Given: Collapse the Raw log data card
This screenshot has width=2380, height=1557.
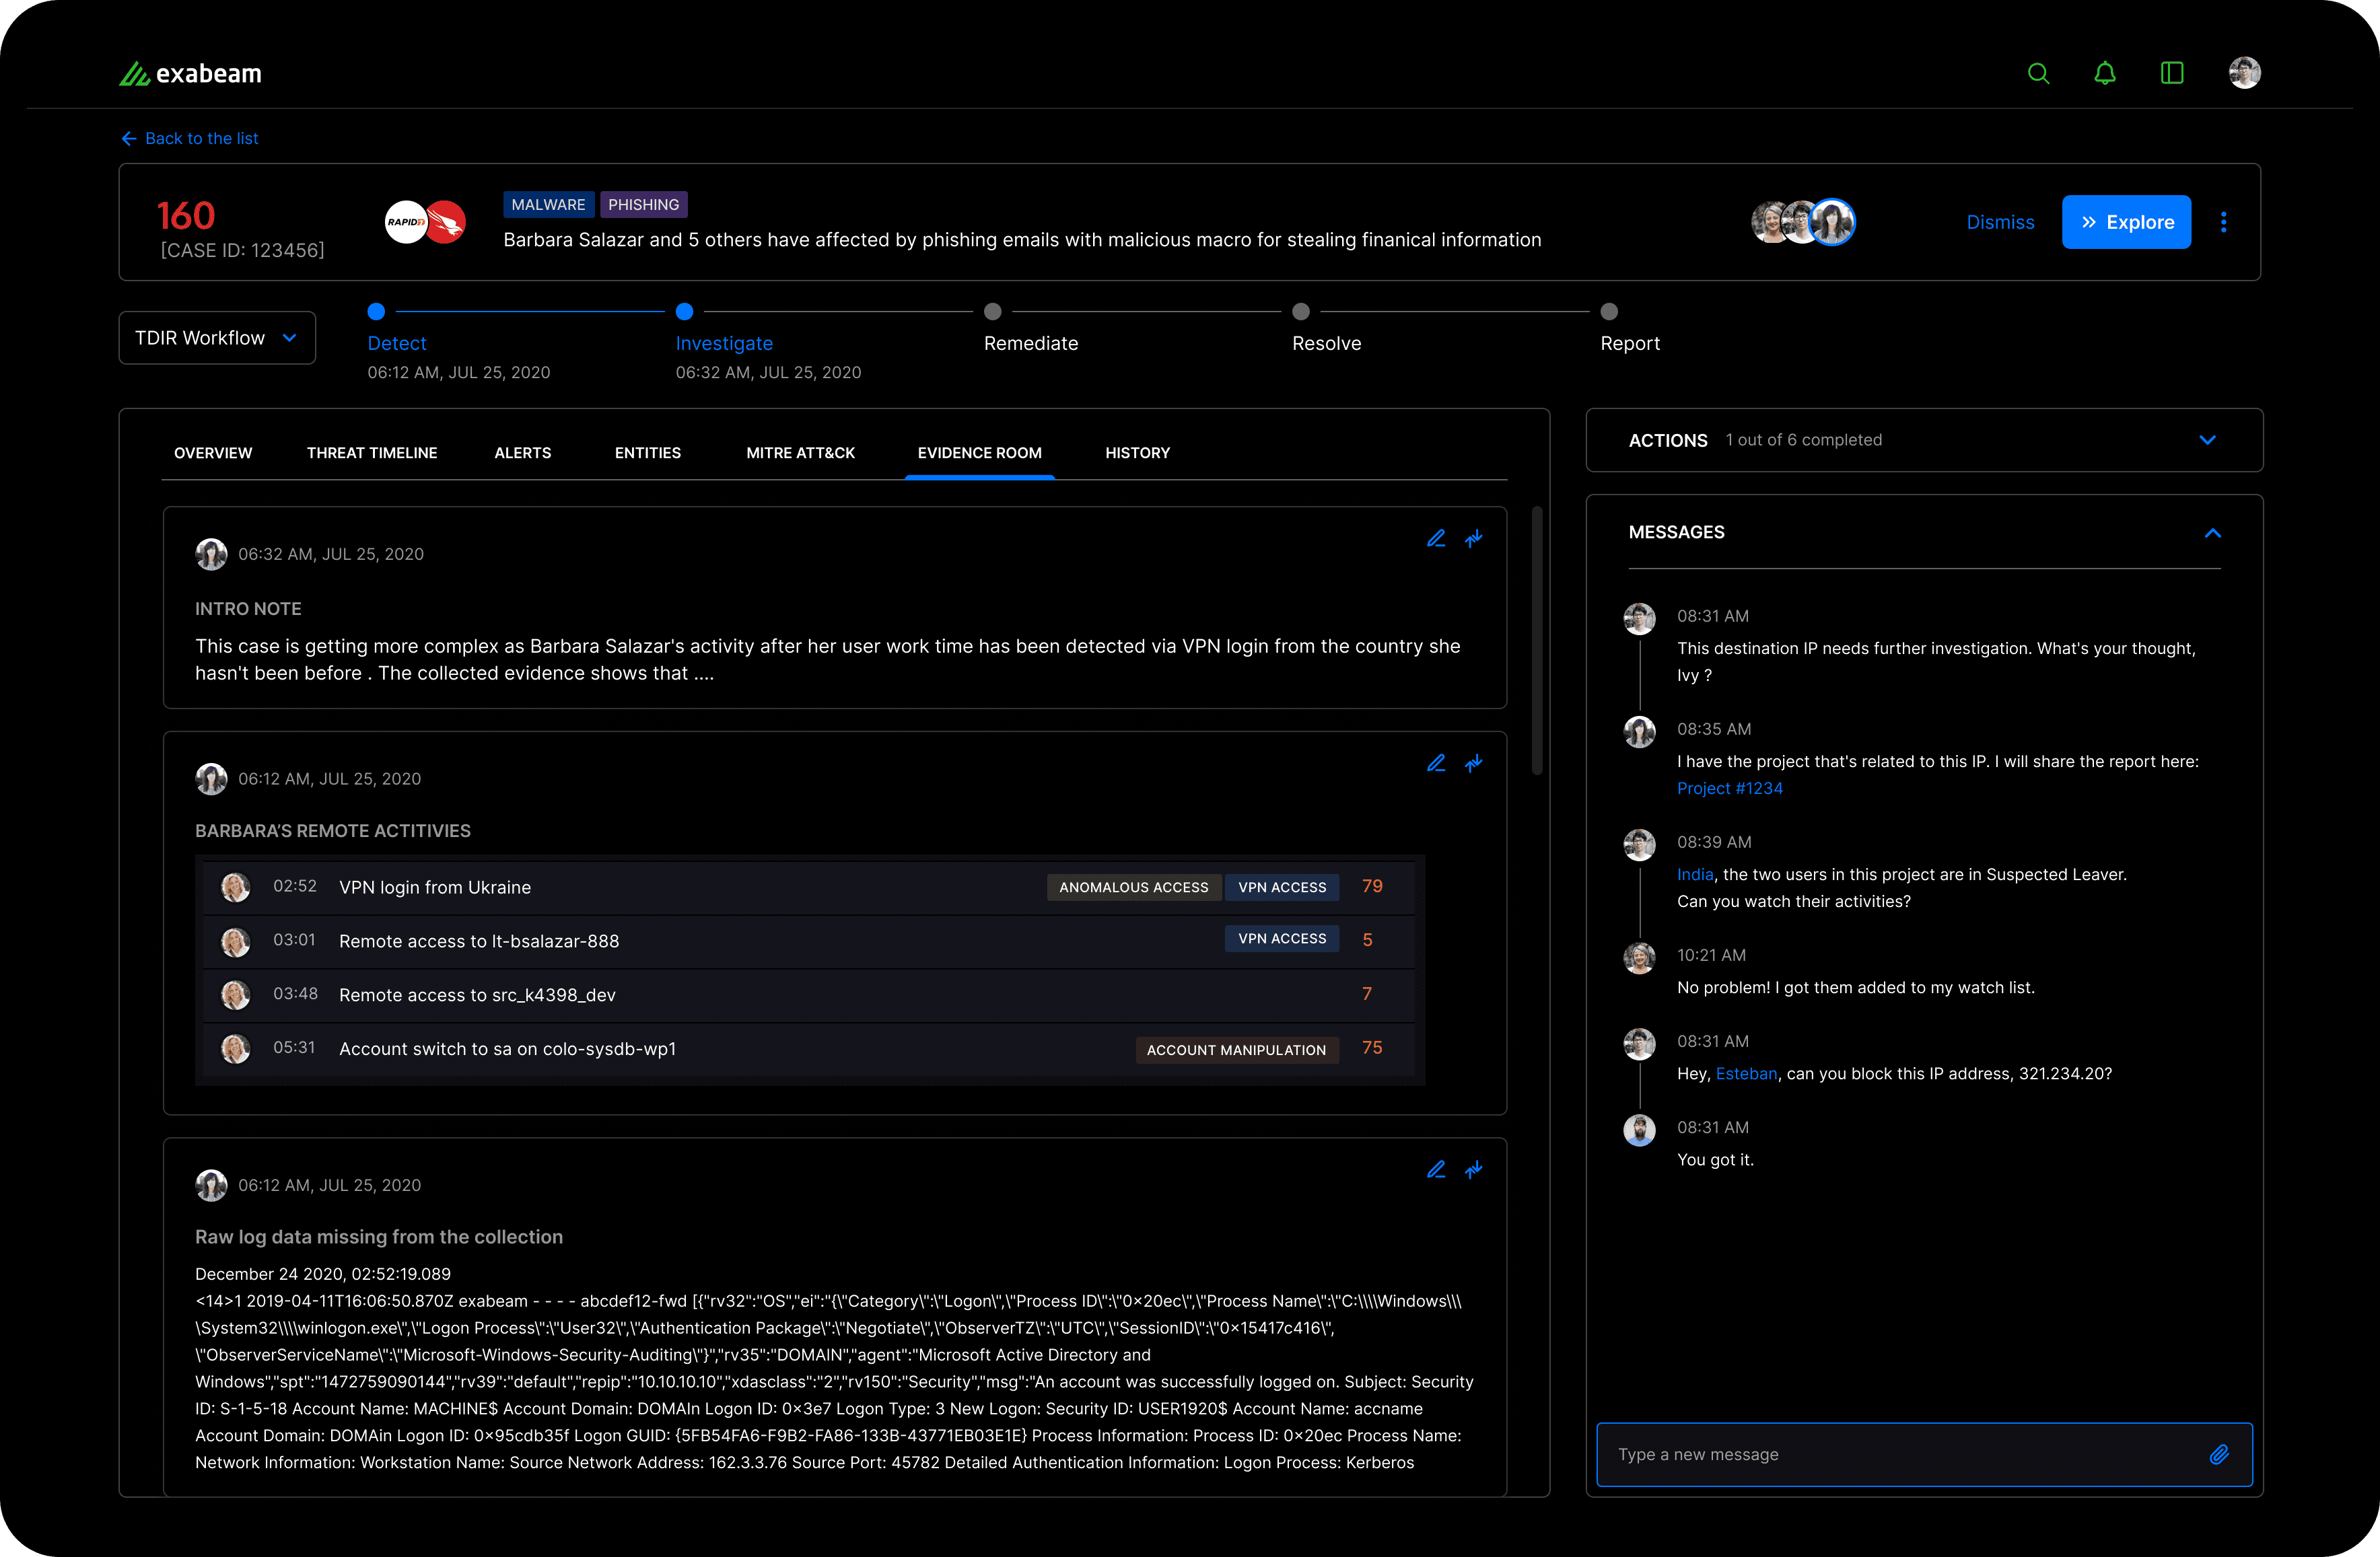Looking at the screenshot, I should tap(1474, 1169).
